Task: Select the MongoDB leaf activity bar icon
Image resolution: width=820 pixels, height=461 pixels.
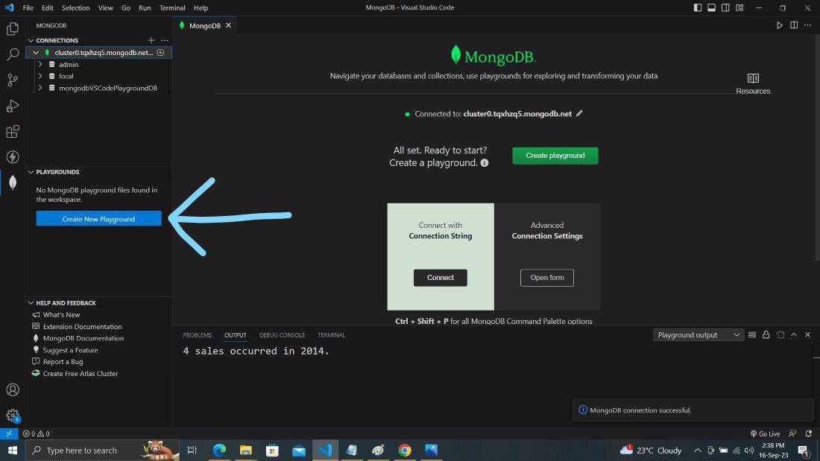Action: tap(13, 182)
